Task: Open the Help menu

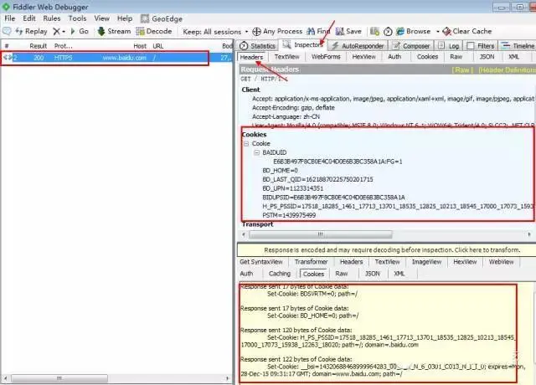Action: 125,18
